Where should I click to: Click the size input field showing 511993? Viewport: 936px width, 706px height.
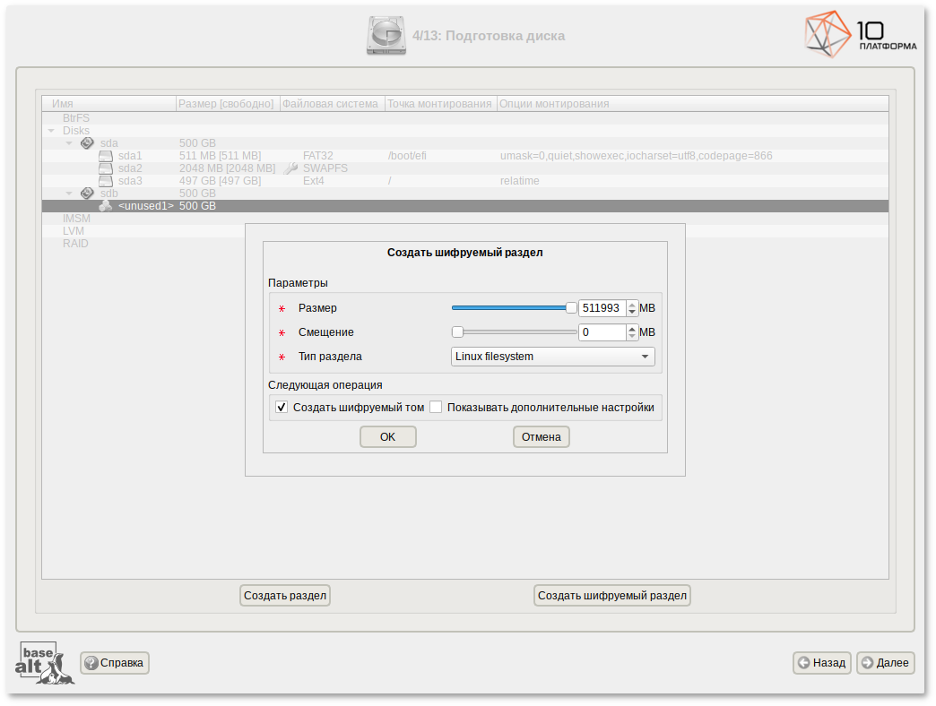coord(602,308)
